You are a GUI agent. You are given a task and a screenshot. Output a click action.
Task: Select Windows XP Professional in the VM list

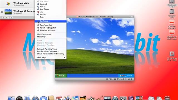[17, 12]
